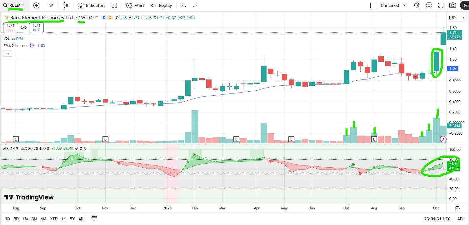Add a compare symbol with the plus icon
The image size is (469, 225).
point(36,5)
